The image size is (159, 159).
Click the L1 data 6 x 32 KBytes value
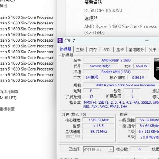(x=148, y=120)
